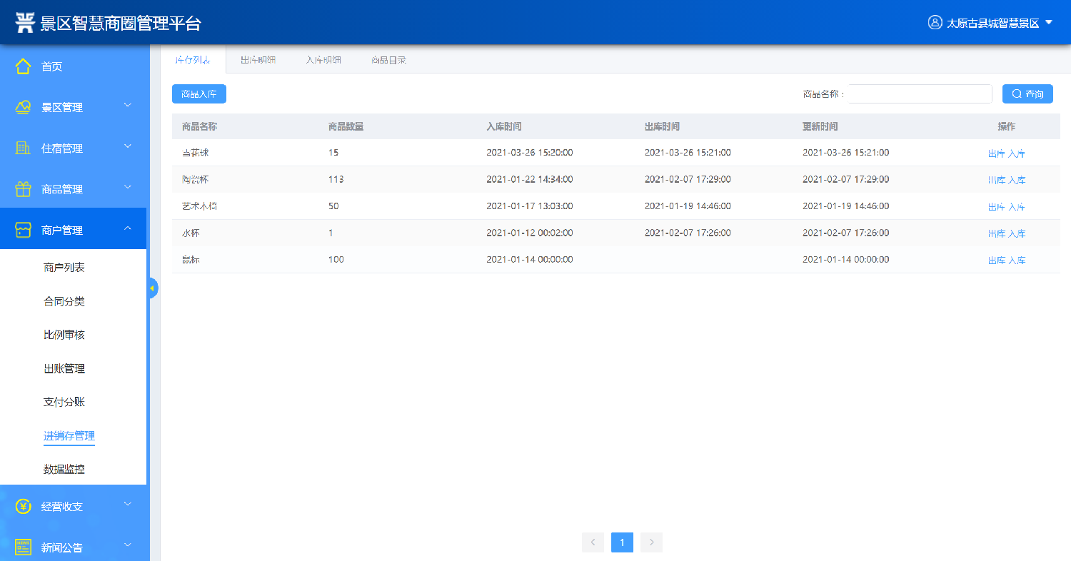Viewport: 1071px width, 561px height.
Task: Focus the 商品名称 search input field
Action: 920,94
